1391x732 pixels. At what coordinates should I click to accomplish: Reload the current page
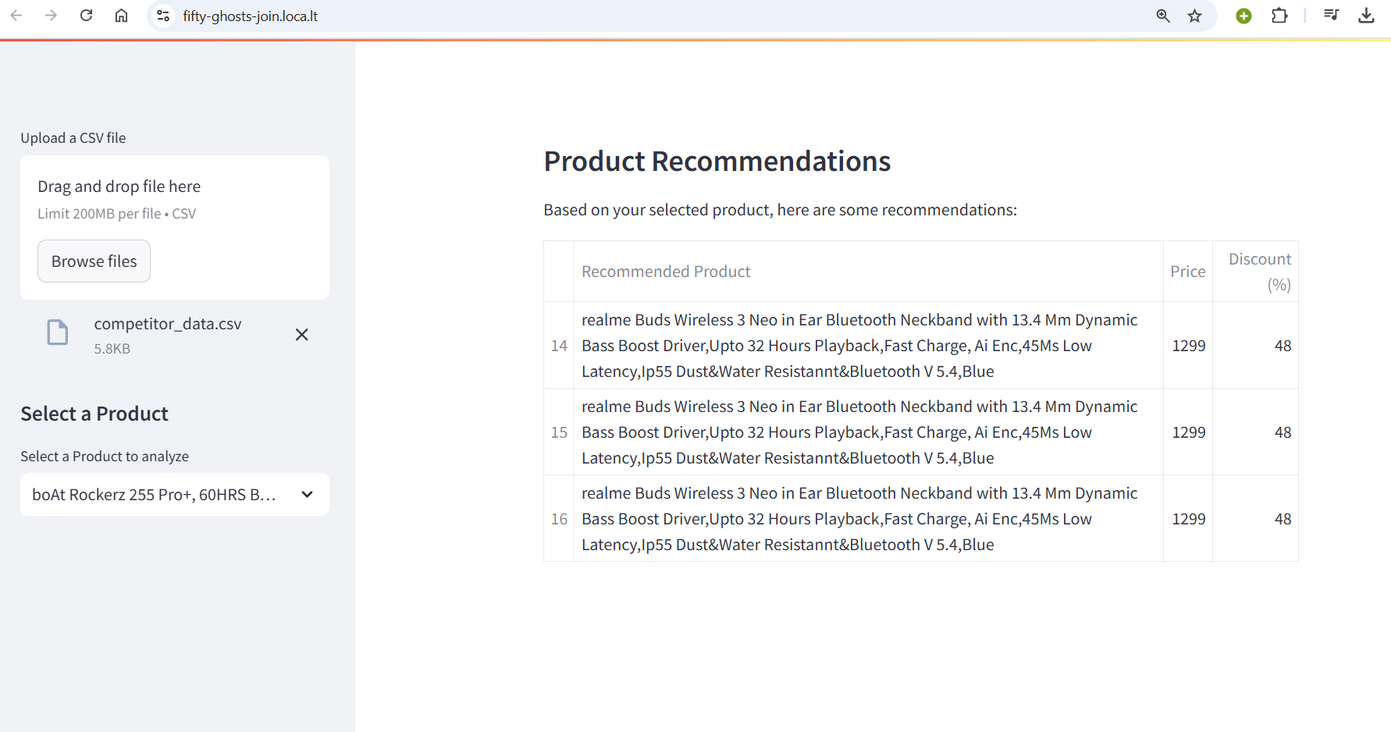pos(87,16)
